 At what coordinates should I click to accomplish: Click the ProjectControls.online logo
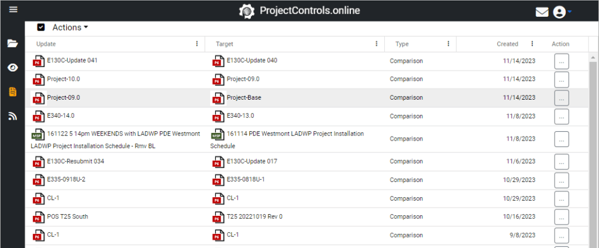tap(299, 11)
